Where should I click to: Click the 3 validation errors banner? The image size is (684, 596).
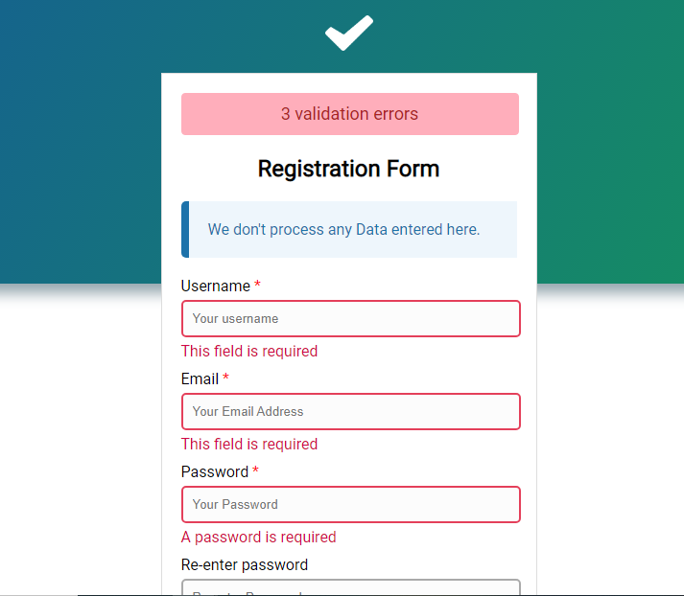tap(350, 114)
